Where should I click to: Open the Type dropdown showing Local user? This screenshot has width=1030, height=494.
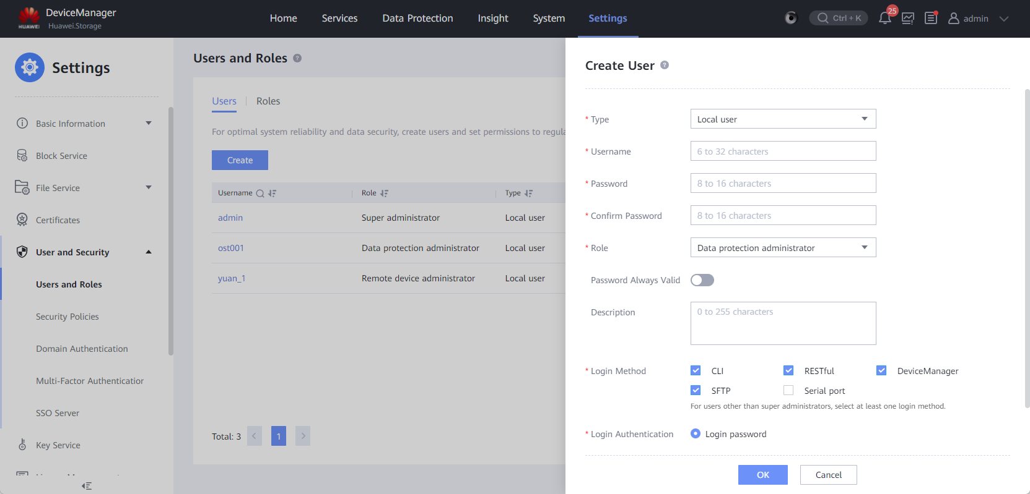click(783, 119)
